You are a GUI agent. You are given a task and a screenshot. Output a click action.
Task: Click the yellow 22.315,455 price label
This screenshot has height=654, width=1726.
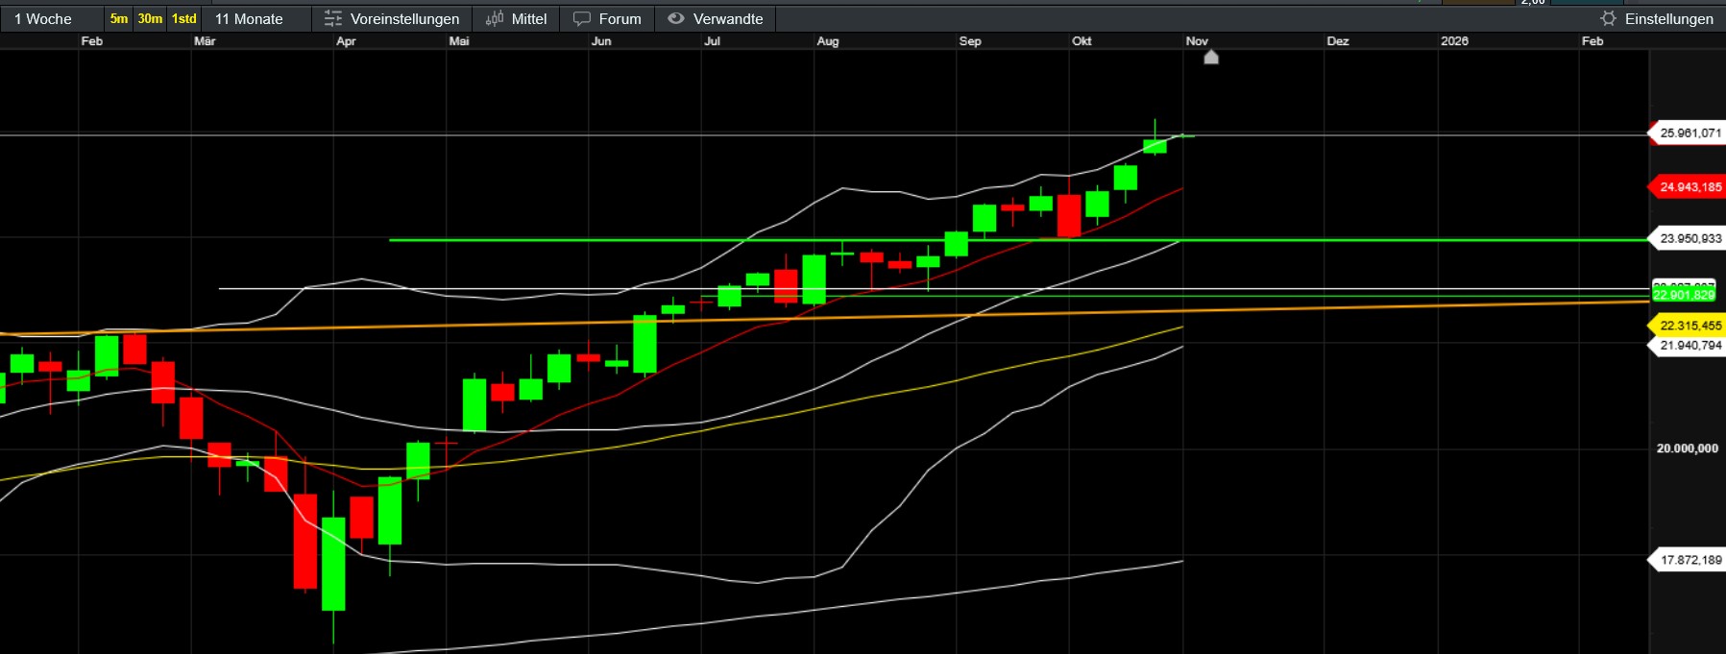click(x=1690, y=326)
